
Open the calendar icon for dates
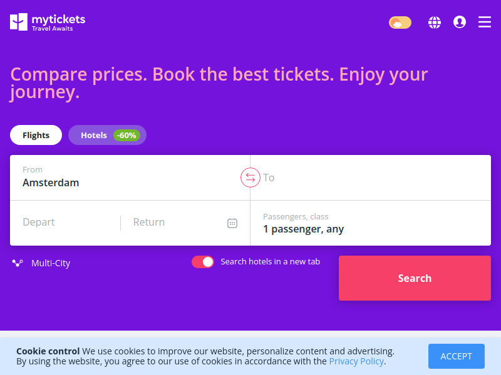(232, 223)
